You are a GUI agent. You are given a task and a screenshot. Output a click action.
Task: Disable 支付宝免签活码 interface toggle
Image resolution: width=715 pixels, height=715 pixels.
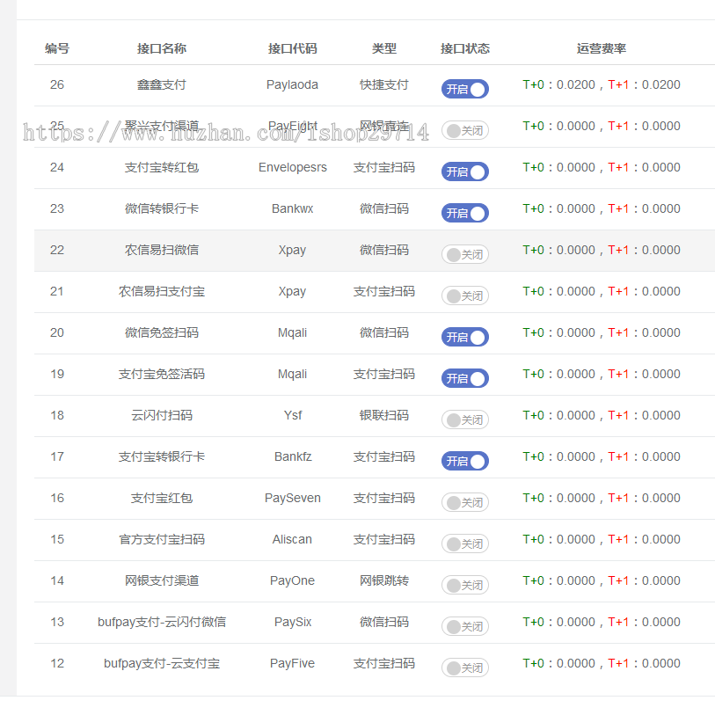(464, 378)
